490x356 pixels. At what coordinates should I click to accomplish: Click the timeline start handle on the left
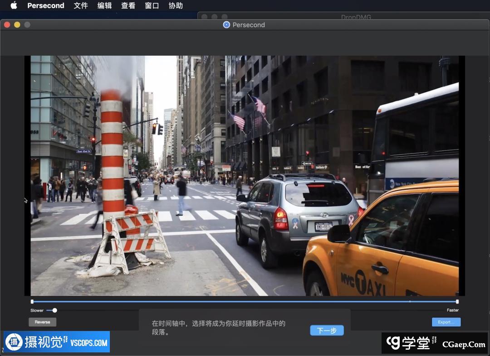pos(32,301)
